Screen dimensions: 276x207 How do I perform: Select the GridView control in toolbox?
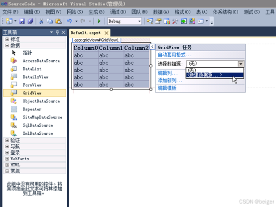pos(35,93)
